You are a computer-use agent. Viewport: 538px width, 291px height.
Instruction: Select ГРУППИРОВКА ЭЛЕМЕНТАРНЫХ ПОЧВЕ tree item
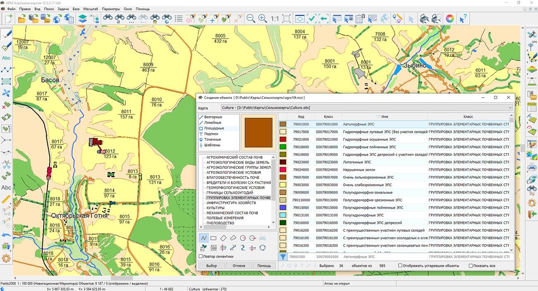pos(238,198)
